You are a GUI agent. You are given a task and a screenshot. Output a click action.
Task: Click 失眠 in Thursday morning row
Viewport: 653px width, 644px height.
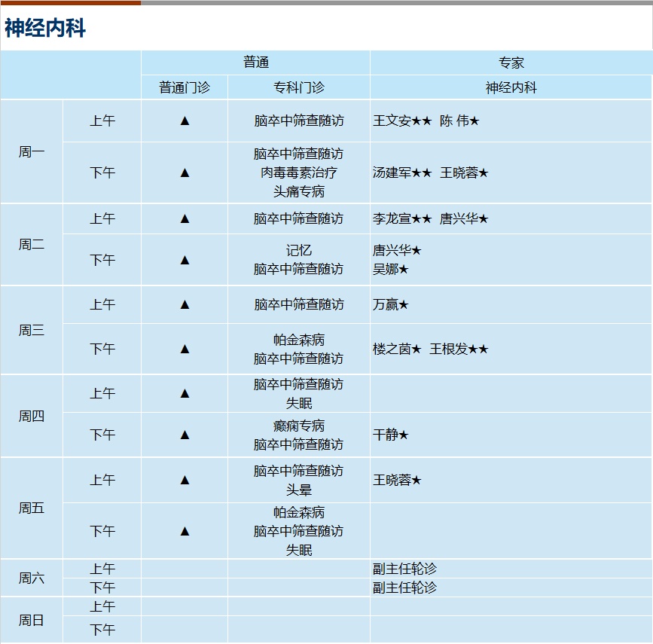click(x=298, y=403)
